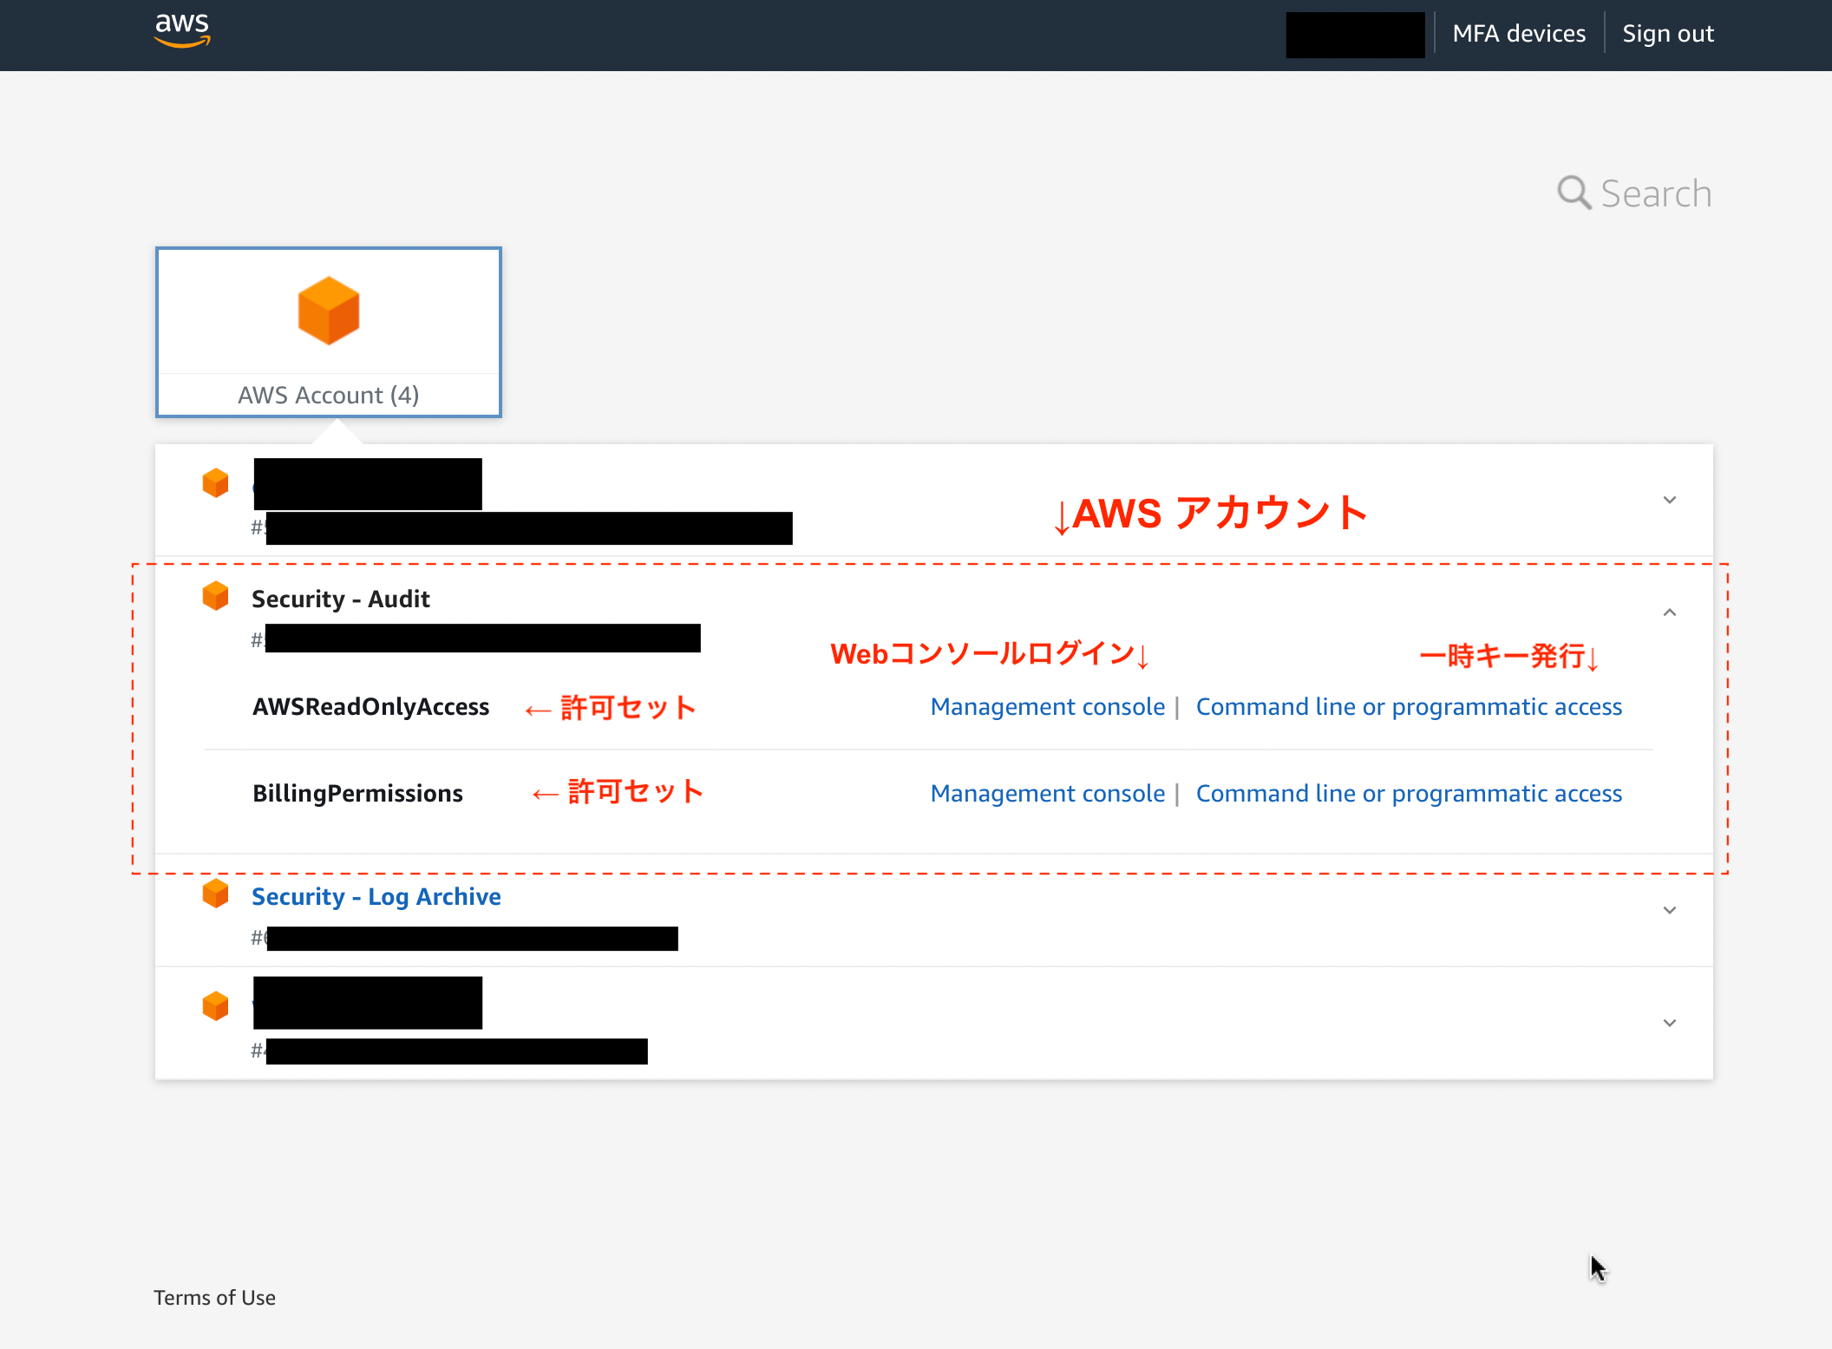
Task: Open Management console for AWSReadOnlyAccess
Action: (1048, 707)
